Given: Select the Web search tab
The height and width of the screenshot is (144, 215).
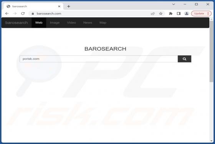Looking at the screenshot, I should 39,23.
